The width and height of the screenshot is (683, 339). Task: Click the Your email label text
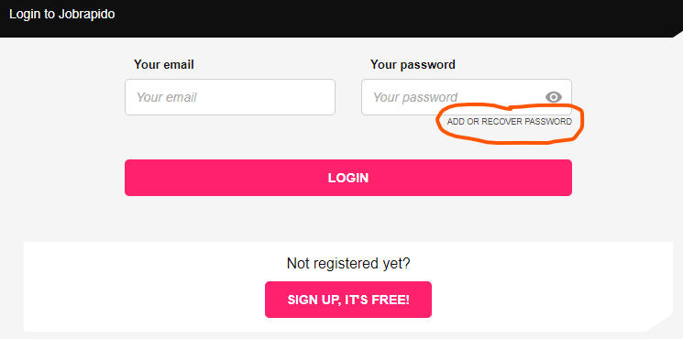coord(164,64)
